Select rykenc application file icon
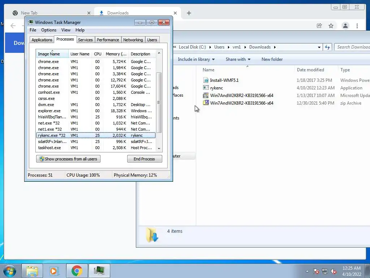 pyautogui.click(x=206, y=88)
